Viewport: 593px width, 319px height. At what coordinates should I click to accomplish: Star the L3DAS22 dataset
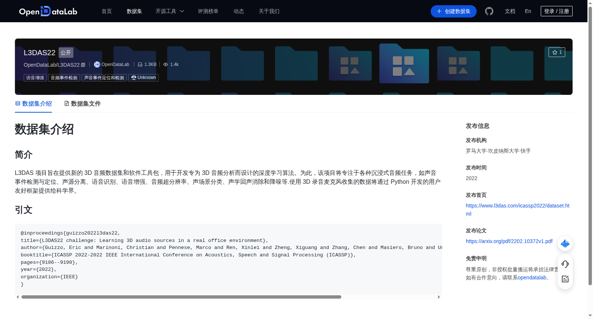coord(557,52)
